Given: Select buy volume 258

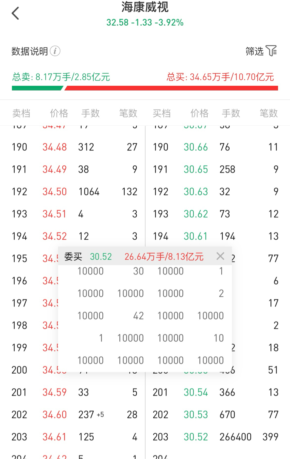Looking at the screenshot, I should coord(227,169).
